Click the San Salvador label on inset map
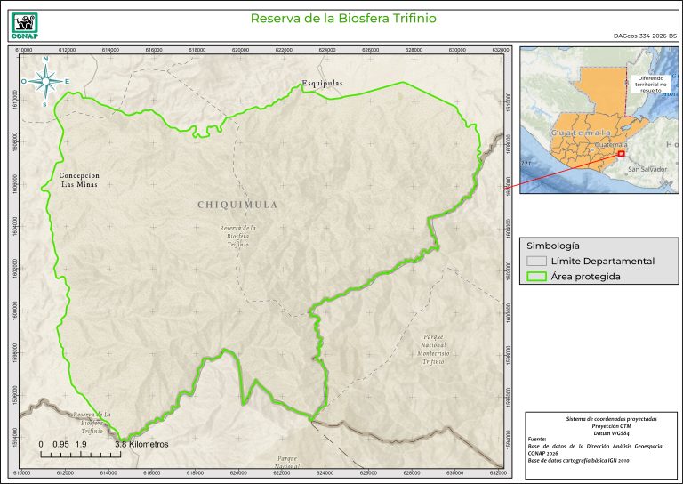This screenshot has width=683, height=484. tap(647, 169)
